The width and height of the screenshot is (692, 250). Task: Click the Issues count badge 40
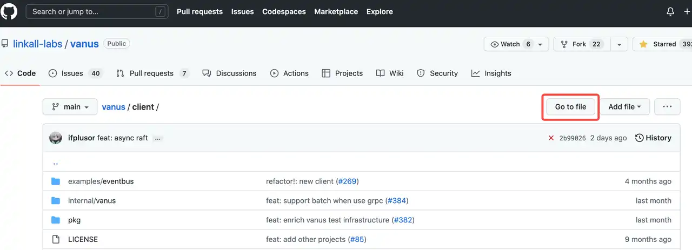coord(96,73)
